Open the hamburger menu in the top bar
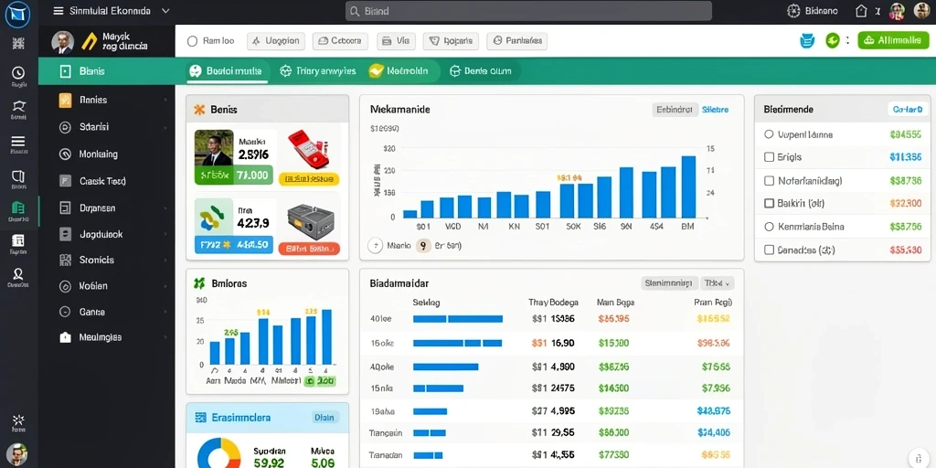Image resolution: width=936 pixels, height=468 pixels. [x=58, y=11]
